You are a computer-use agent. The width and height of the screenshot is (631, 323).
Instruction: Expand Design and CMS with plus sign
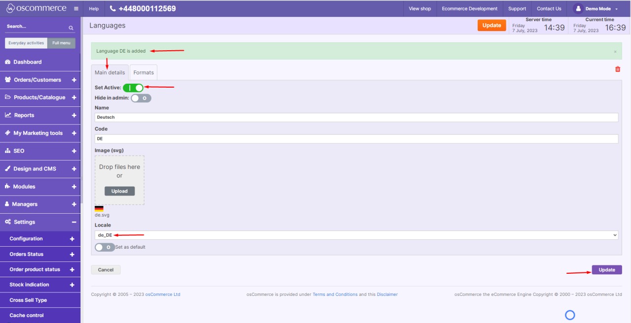(74, 168)
